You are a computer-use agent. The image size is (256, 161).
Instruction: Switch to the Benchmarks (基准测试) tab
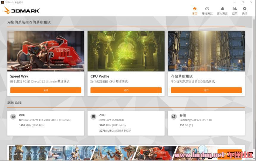(x=207, y=11)
